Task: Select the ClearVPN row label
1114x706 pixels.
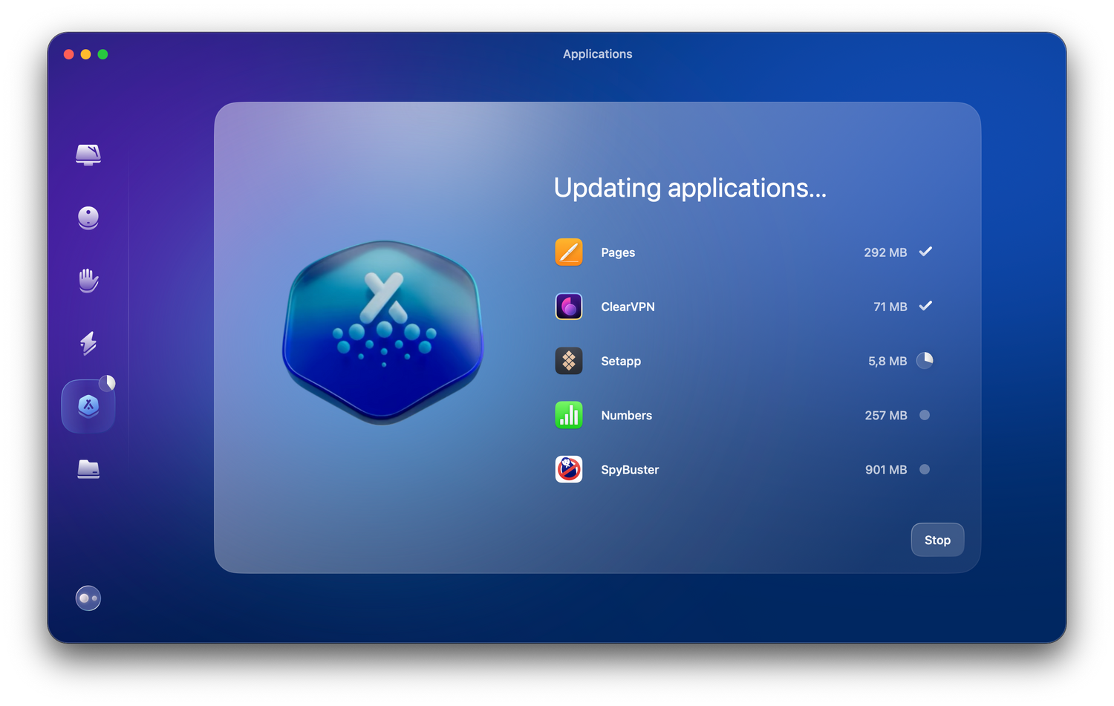Action: click(628, 307)
